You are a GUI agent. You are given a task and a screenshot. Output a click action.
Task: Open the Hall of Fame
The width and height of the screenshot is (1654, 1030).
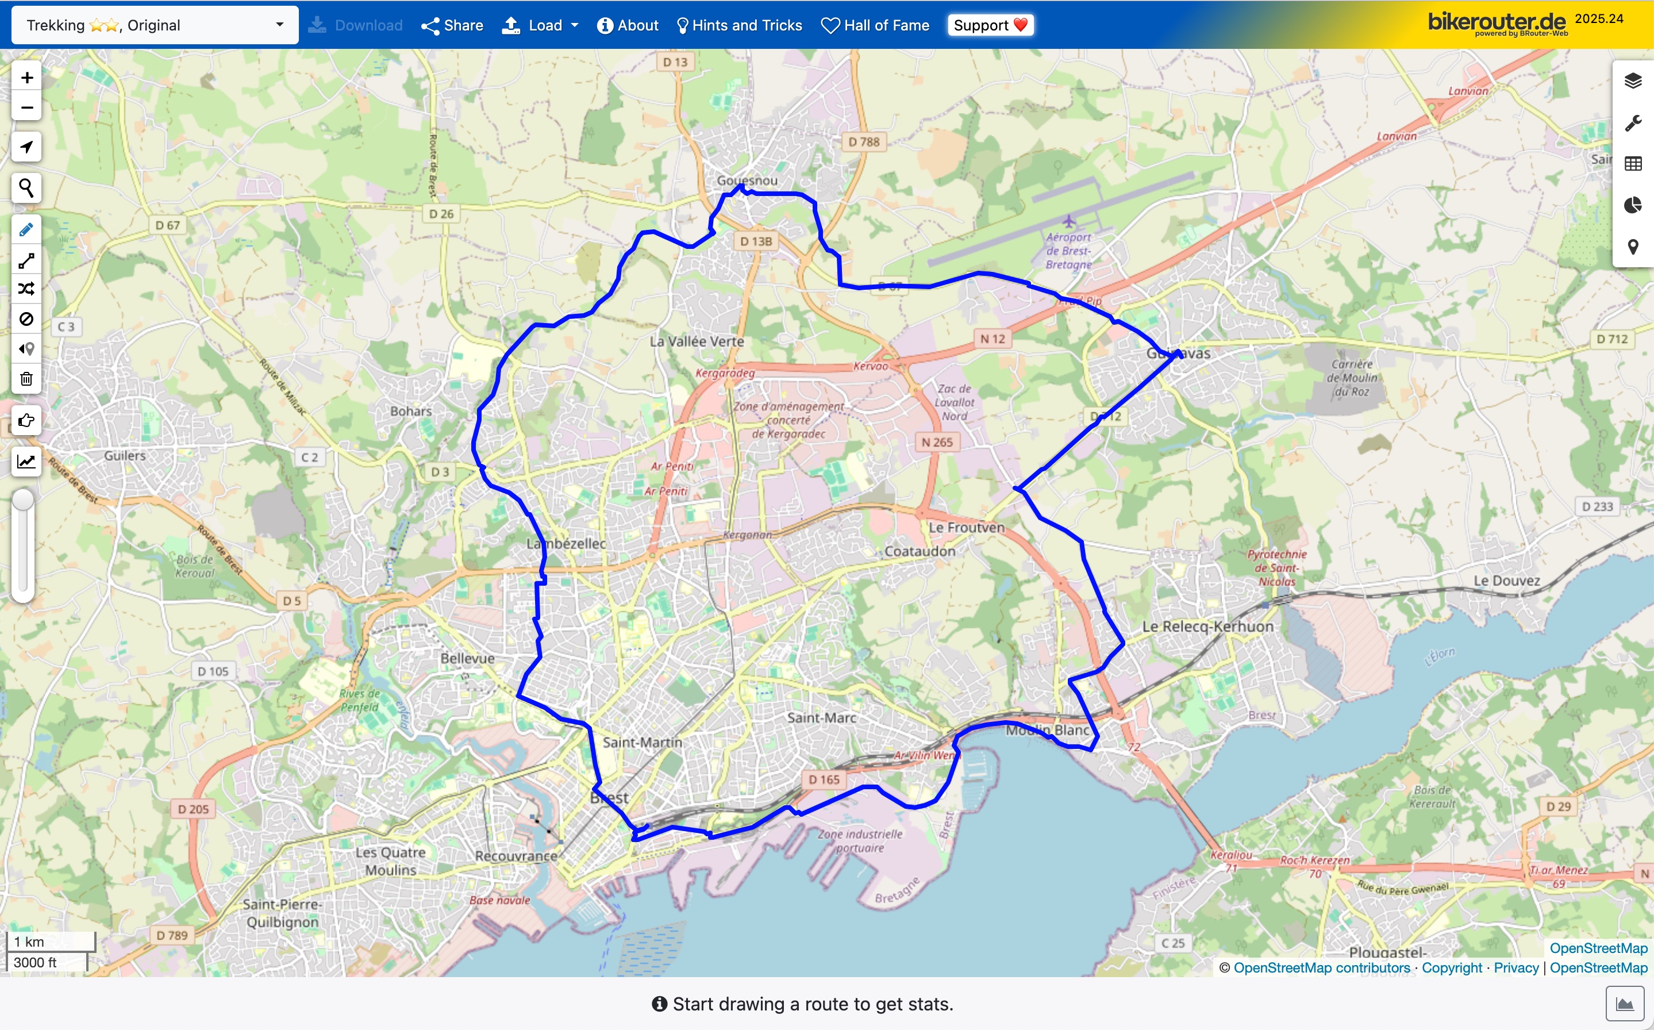(x=875, y=25)
